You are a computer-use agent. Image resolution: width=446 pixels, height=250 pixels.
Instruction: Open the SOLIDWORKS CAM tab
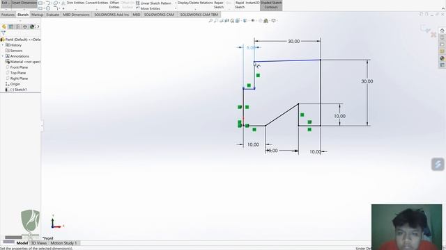pyautogui.click(x=159, y=15)
